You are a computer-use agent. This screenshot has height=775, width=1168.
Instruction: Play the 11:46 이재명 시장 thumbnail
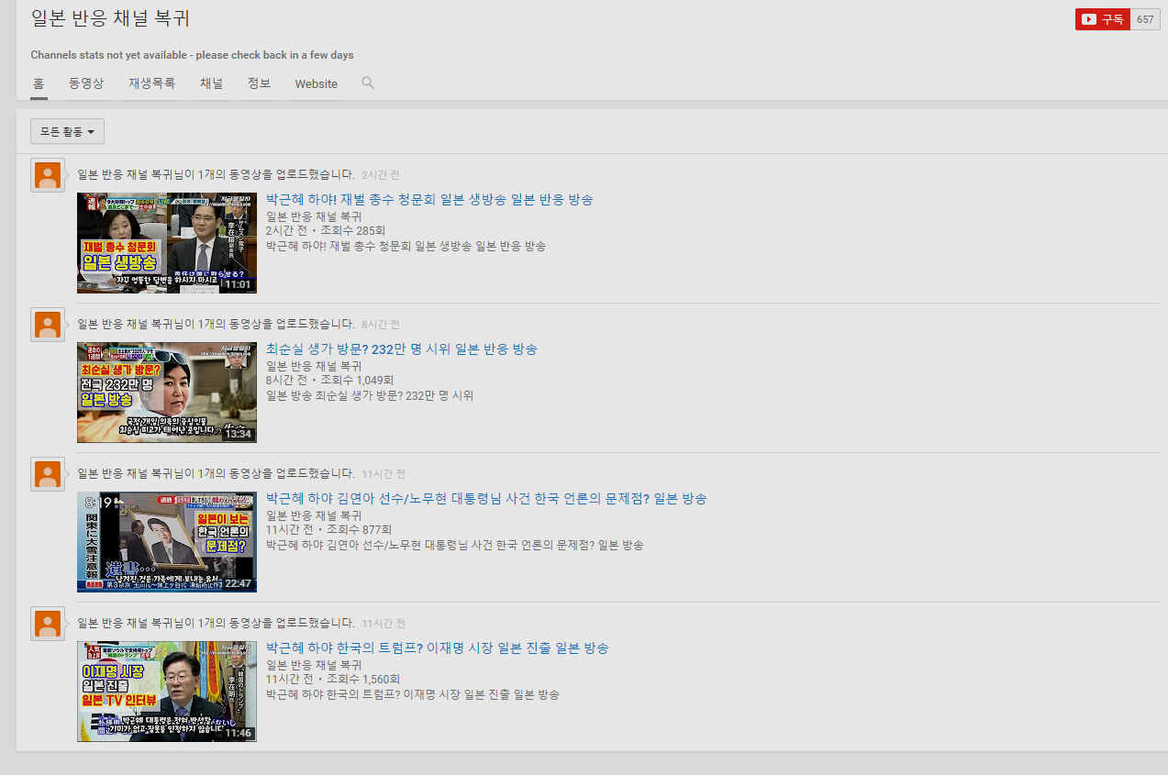click(166, 691)
